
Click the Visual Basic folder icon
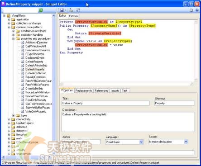[9, 15]
